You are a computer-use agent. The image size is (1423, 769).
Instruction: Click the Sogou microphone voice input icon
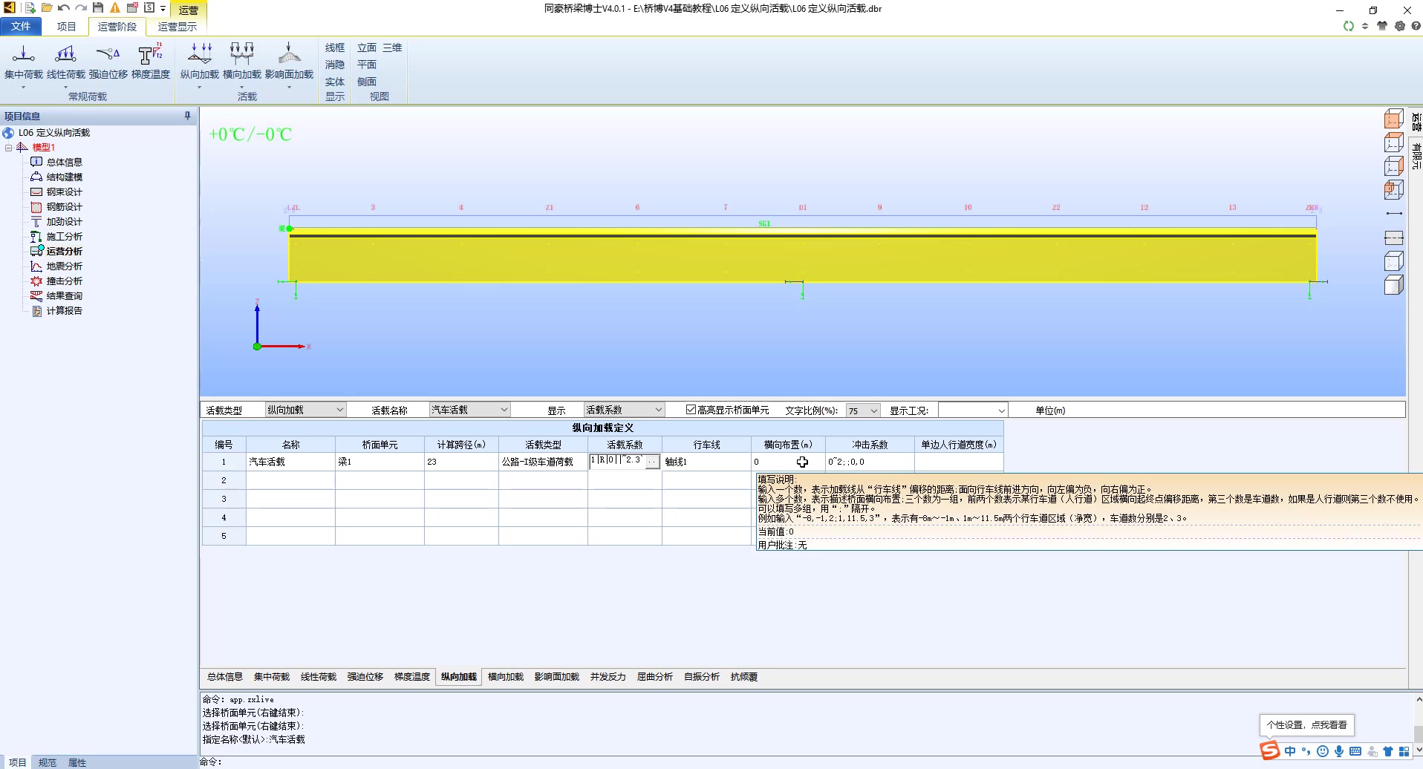pos(1338,751)
